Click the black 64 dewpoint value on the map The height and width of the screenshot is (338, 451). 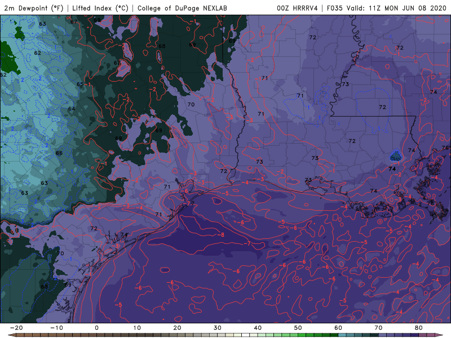point(72,109)
